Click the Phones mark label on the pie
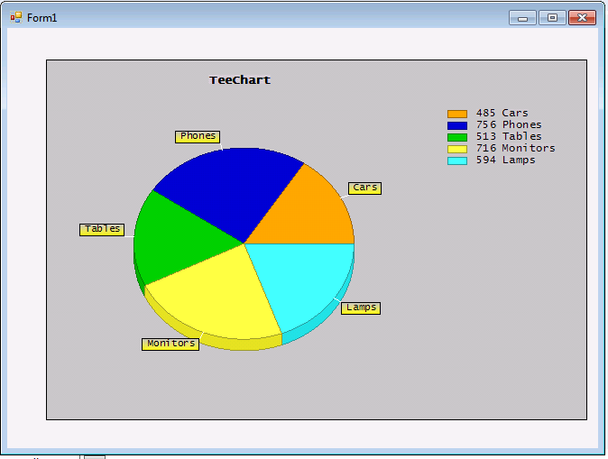 198,136
